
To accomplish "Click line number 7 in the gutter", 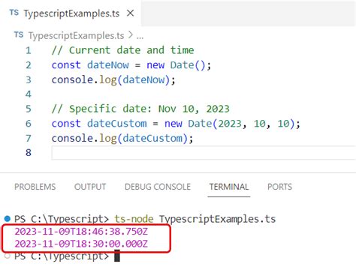I will pos(29,138).
